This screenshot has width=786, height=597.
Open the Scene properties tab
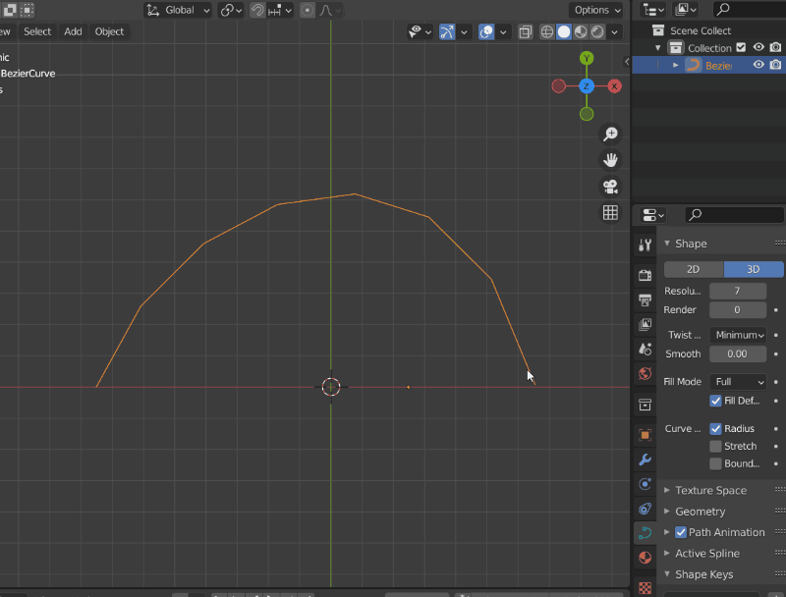(x=646, y=349)
